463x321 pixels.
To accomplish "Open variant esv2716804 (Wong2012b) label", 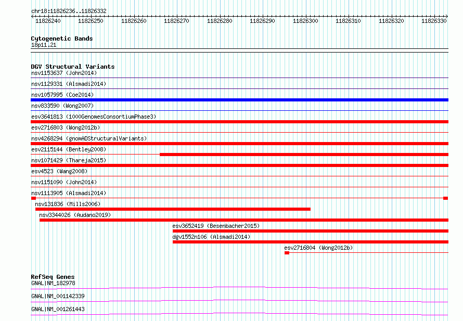I will (x=318, y=248).
